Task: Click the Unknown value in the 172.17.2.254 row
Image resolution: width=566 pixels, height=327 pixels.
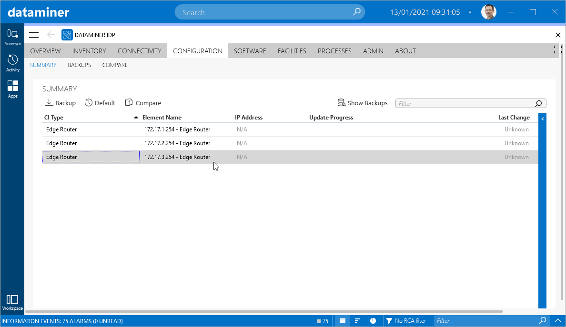Action: [x=516, y=143]
